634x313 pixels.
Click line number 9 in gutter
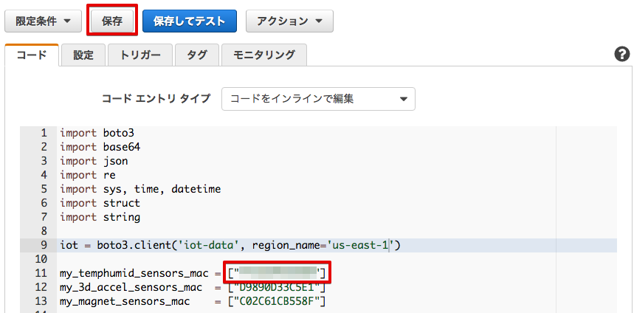pyautogui.click(x=44, y=246)
